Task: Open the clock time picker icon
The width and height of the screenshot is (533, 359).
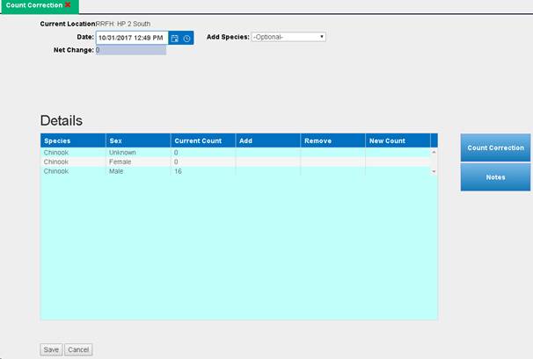Action: (x=186, y=39)
